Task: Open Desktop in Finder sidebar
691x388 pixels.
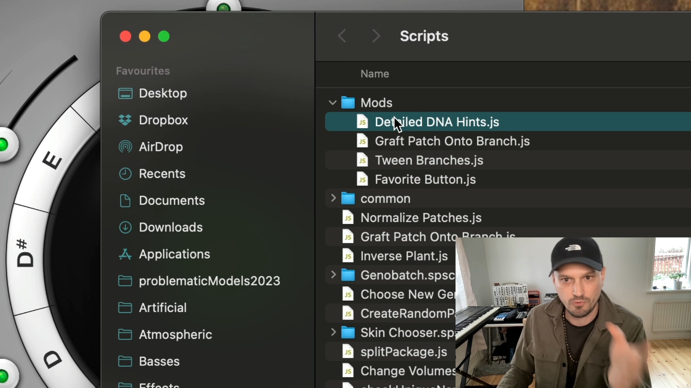Action: [153, 93]
